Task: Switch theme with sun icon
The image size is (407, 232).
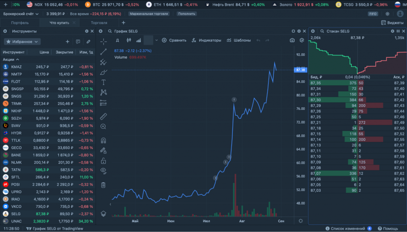Action: click(387, 14)
